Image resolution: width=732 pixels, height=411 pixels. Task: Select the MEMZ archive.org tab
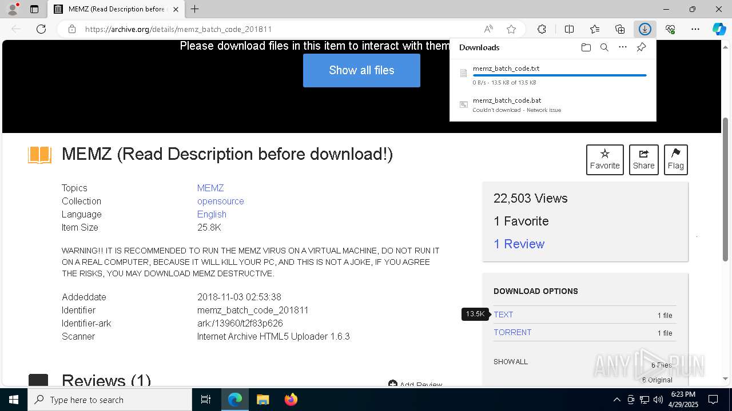116,9
